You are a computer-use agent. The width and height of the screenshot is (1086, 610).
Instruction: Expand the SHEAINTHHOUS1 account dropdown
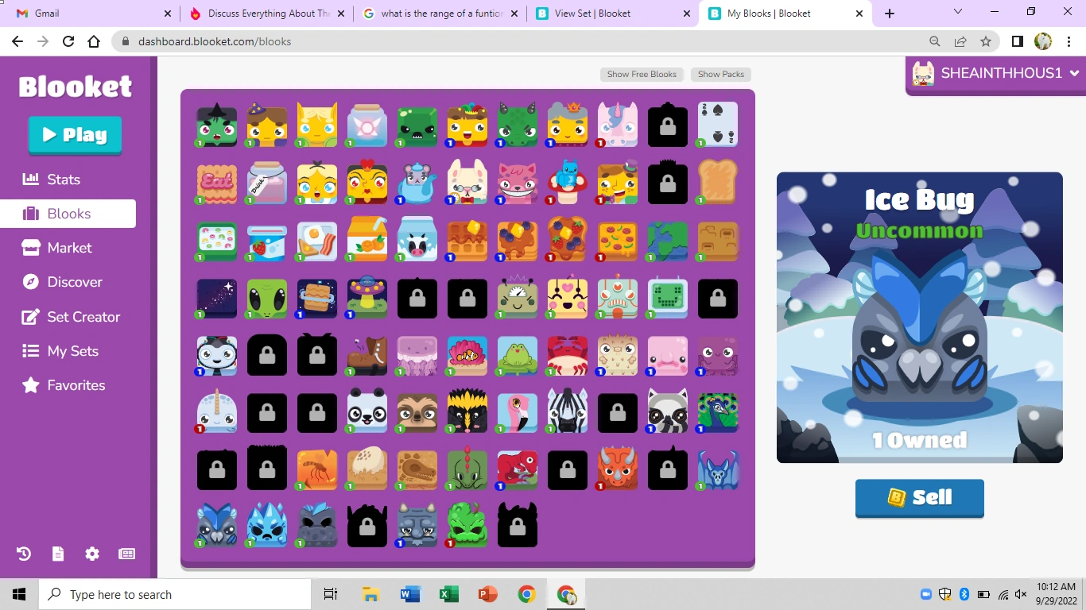click(995, 72)
